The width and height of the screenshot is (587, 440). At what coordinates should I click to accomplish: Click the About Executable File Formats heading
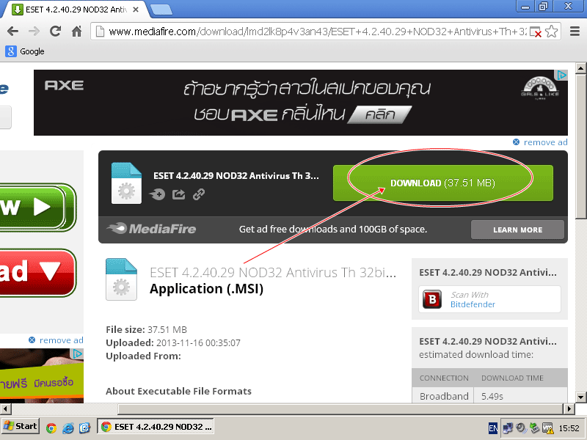pyautogui.click(x=178, y=392)
